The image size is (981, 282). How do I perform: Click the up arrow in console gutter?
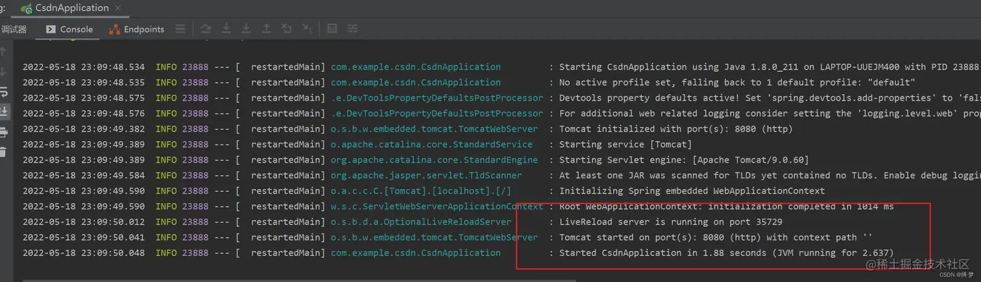(3, 51)
